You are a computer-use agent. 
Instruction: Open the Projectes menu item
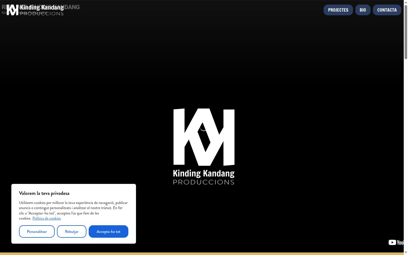338,10
